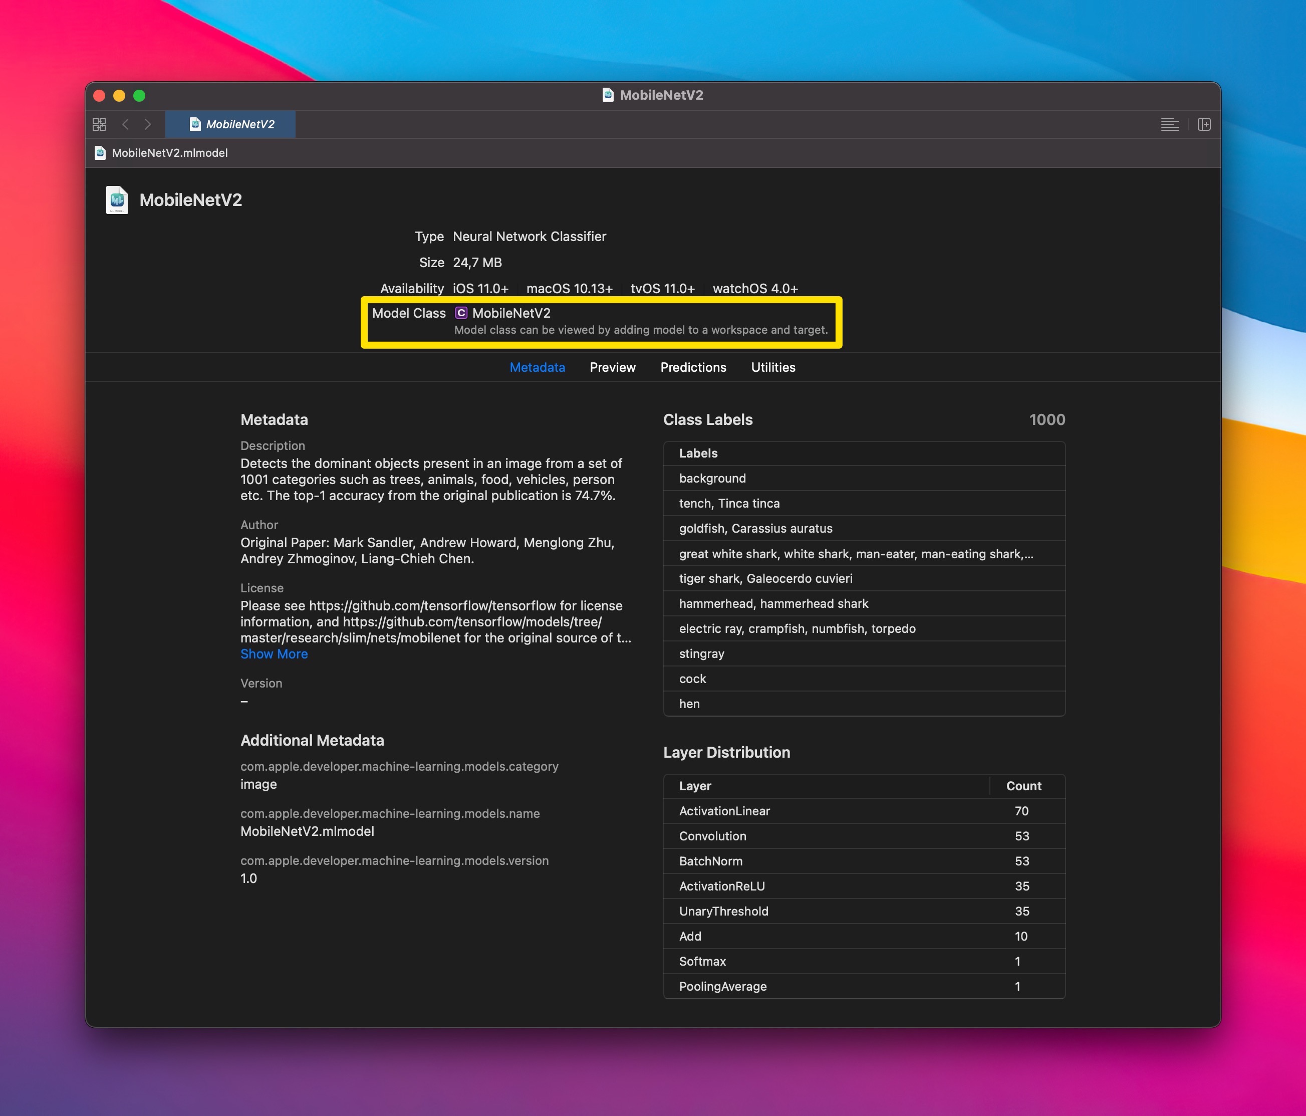This screenshot has height=1116, width=1306.
Task: Select the ActivationLinear layer row
Action: (864, 811)
